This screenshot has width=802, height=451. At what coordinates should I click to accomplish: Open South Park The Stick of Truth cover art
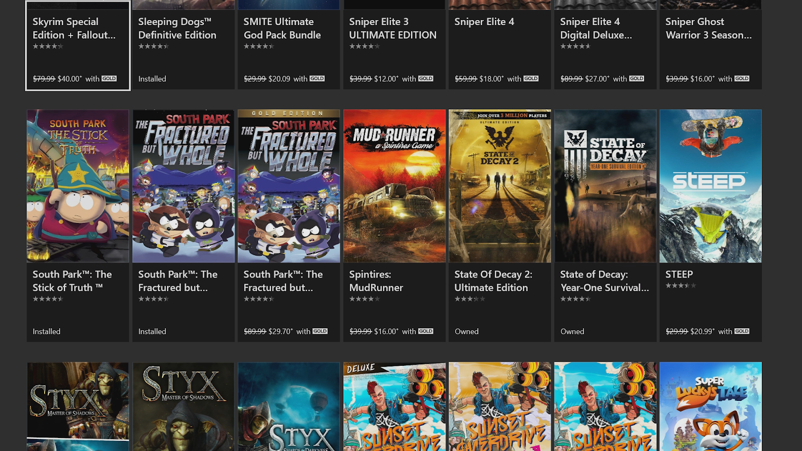pos(78,186)
